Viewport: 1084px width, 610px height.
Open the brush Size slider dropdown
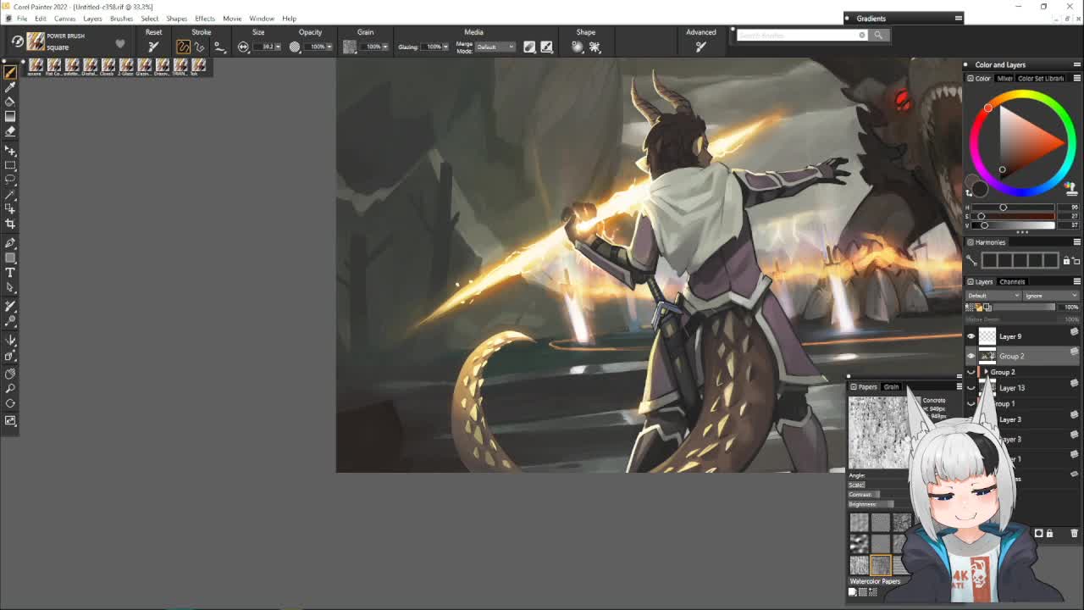(277, 47)
